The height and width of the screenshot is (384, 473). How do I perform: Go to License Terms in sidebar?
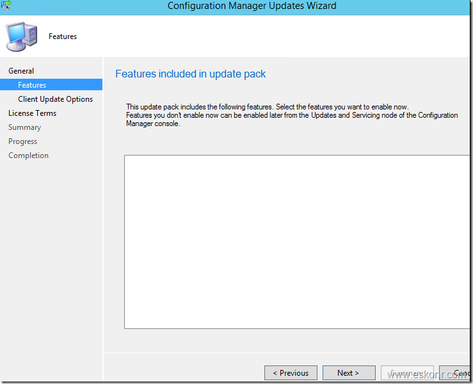(x=32, y=113)
